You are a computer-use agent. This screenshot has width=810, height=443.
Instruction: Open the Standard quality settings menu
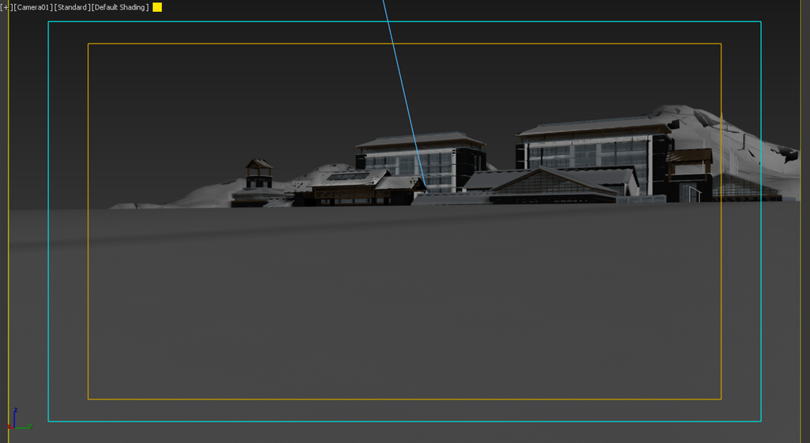point(71,7)
